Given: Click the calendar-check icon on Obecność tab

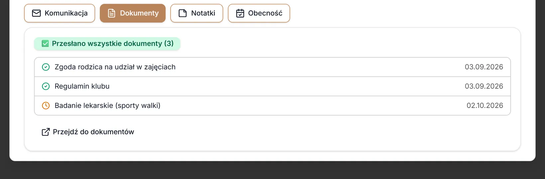Looking at the screenshot, I should tap(240, 13).
